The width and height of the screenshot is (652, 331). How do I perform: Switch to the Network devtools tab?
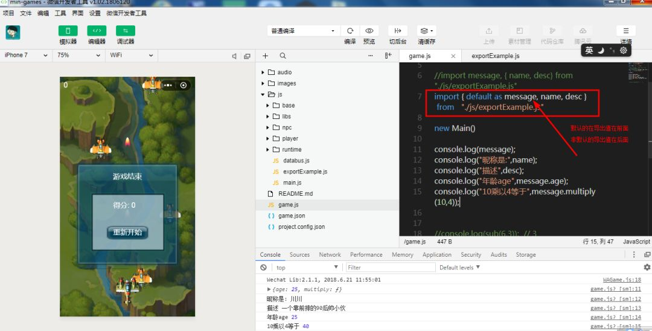[330, 254]
